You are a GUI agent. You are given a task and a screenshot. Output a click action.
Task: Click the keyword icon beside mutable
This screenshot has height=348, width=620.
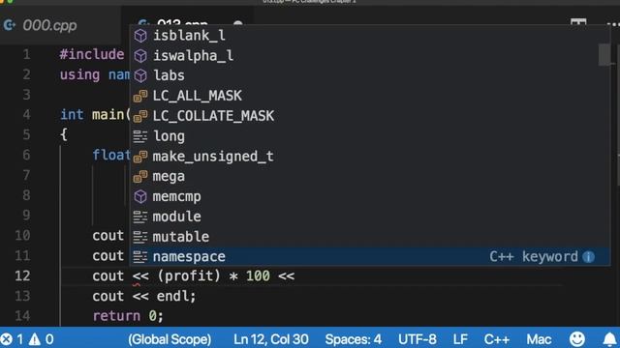point(140,237)
